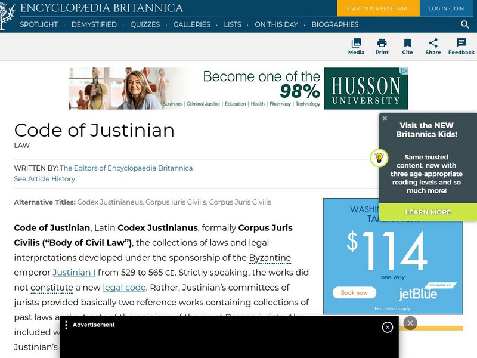Viewport: 477px width, 358px height.
Task: Open the Feedback icon
Action: click(x=461, y=47)
